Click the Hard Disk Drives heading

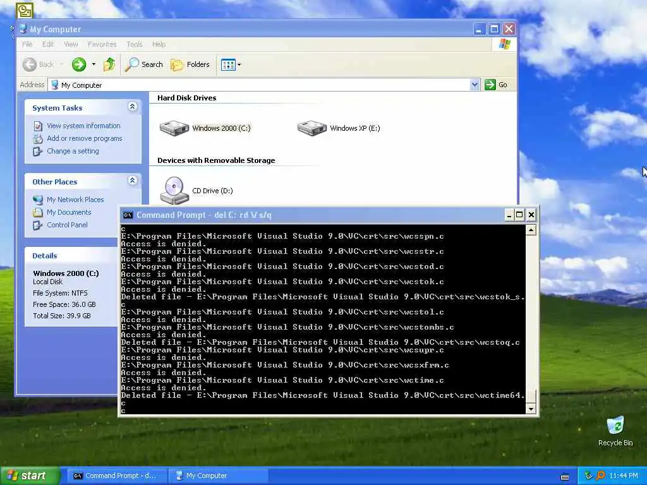[186, 98]
